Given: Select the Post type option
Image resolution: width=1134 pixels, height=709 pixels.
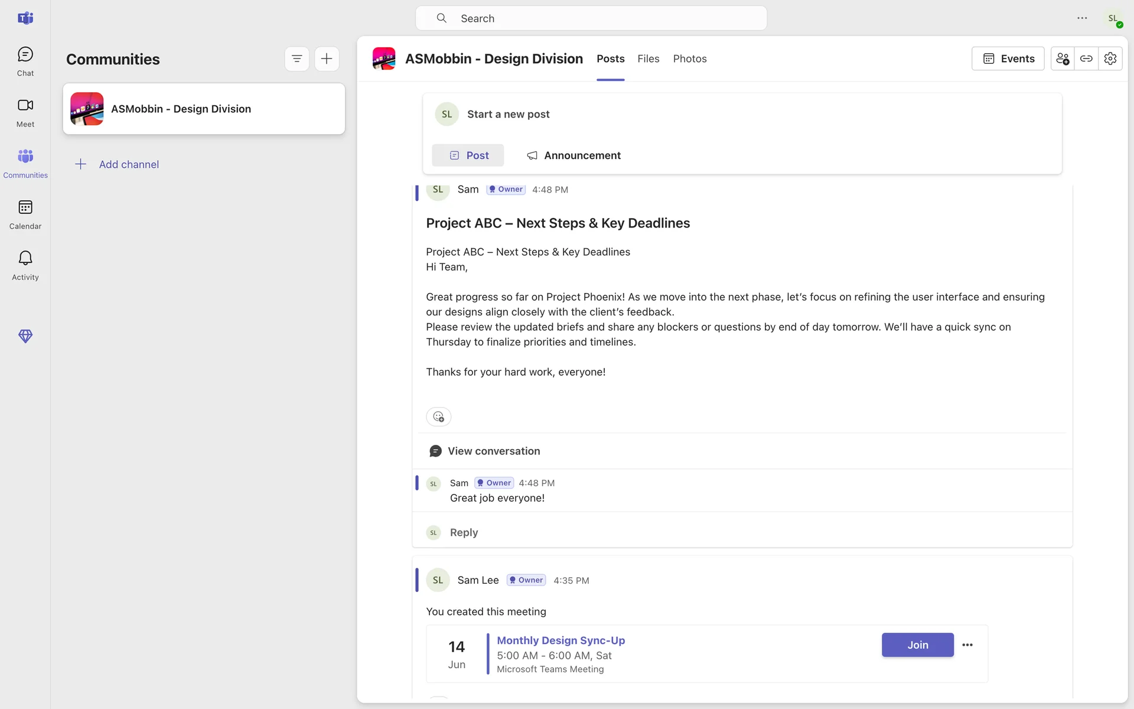Looking at the screenshot, I should 468,155.
